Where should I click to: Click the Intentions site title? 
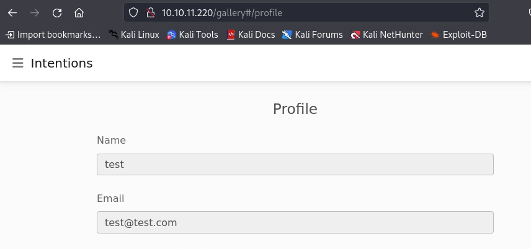tap(61, 63)
